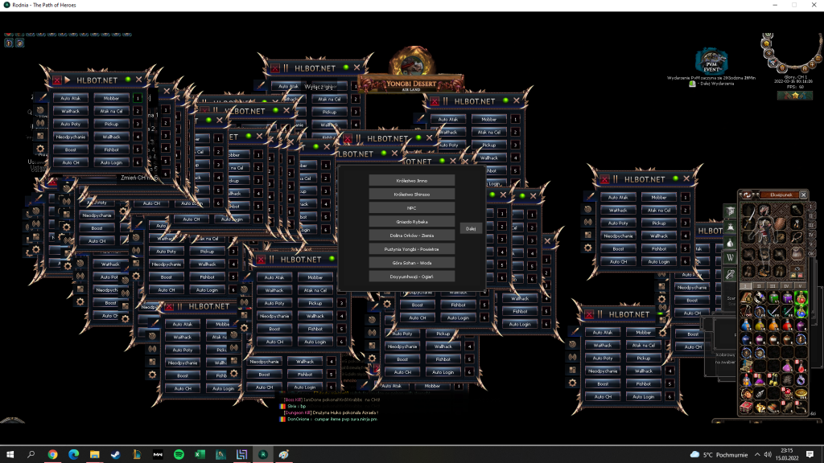Viewport: 824px width, 463px height.
Task: Expand the system tray hidden icons chevron
Action: coord(757,455)
